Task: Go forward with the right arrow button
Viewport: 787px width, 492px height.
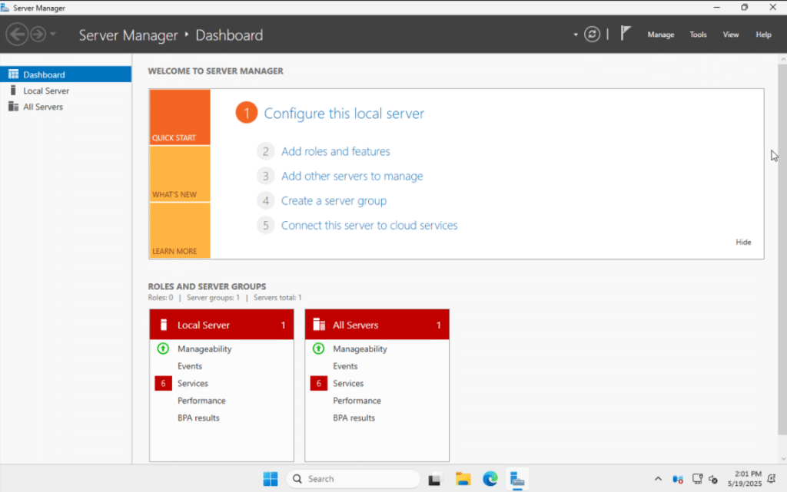Action: coord(38,35)
